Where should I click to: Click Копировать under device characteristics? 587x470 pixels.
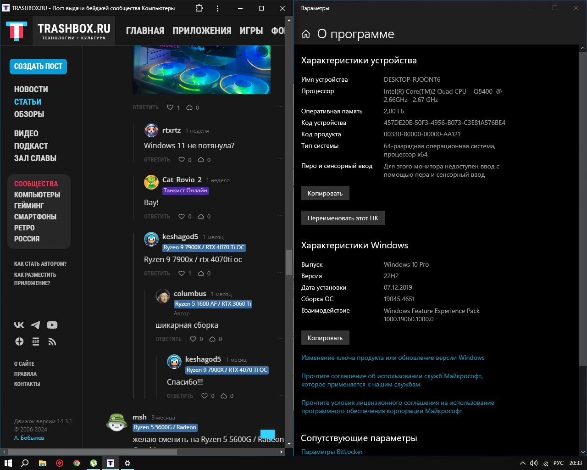tap(325, 193)
